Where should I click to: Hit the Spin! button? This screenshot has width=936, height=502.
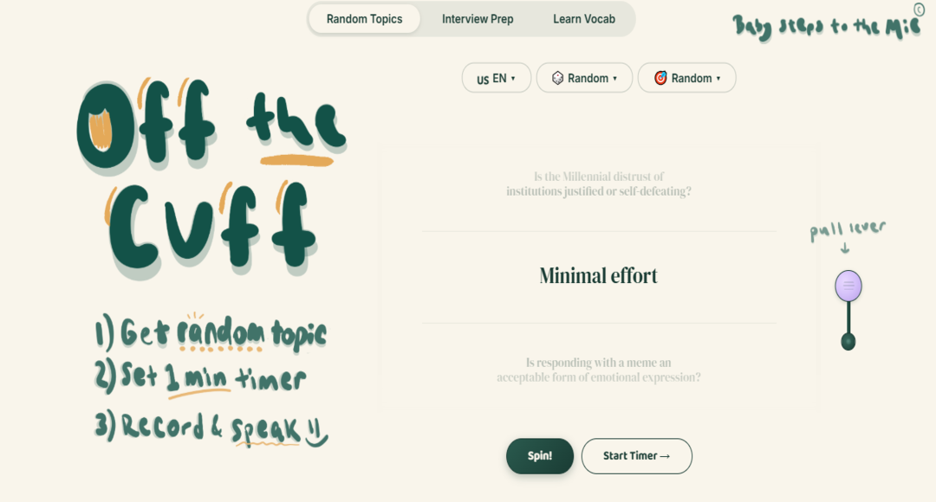click(540, 456)
